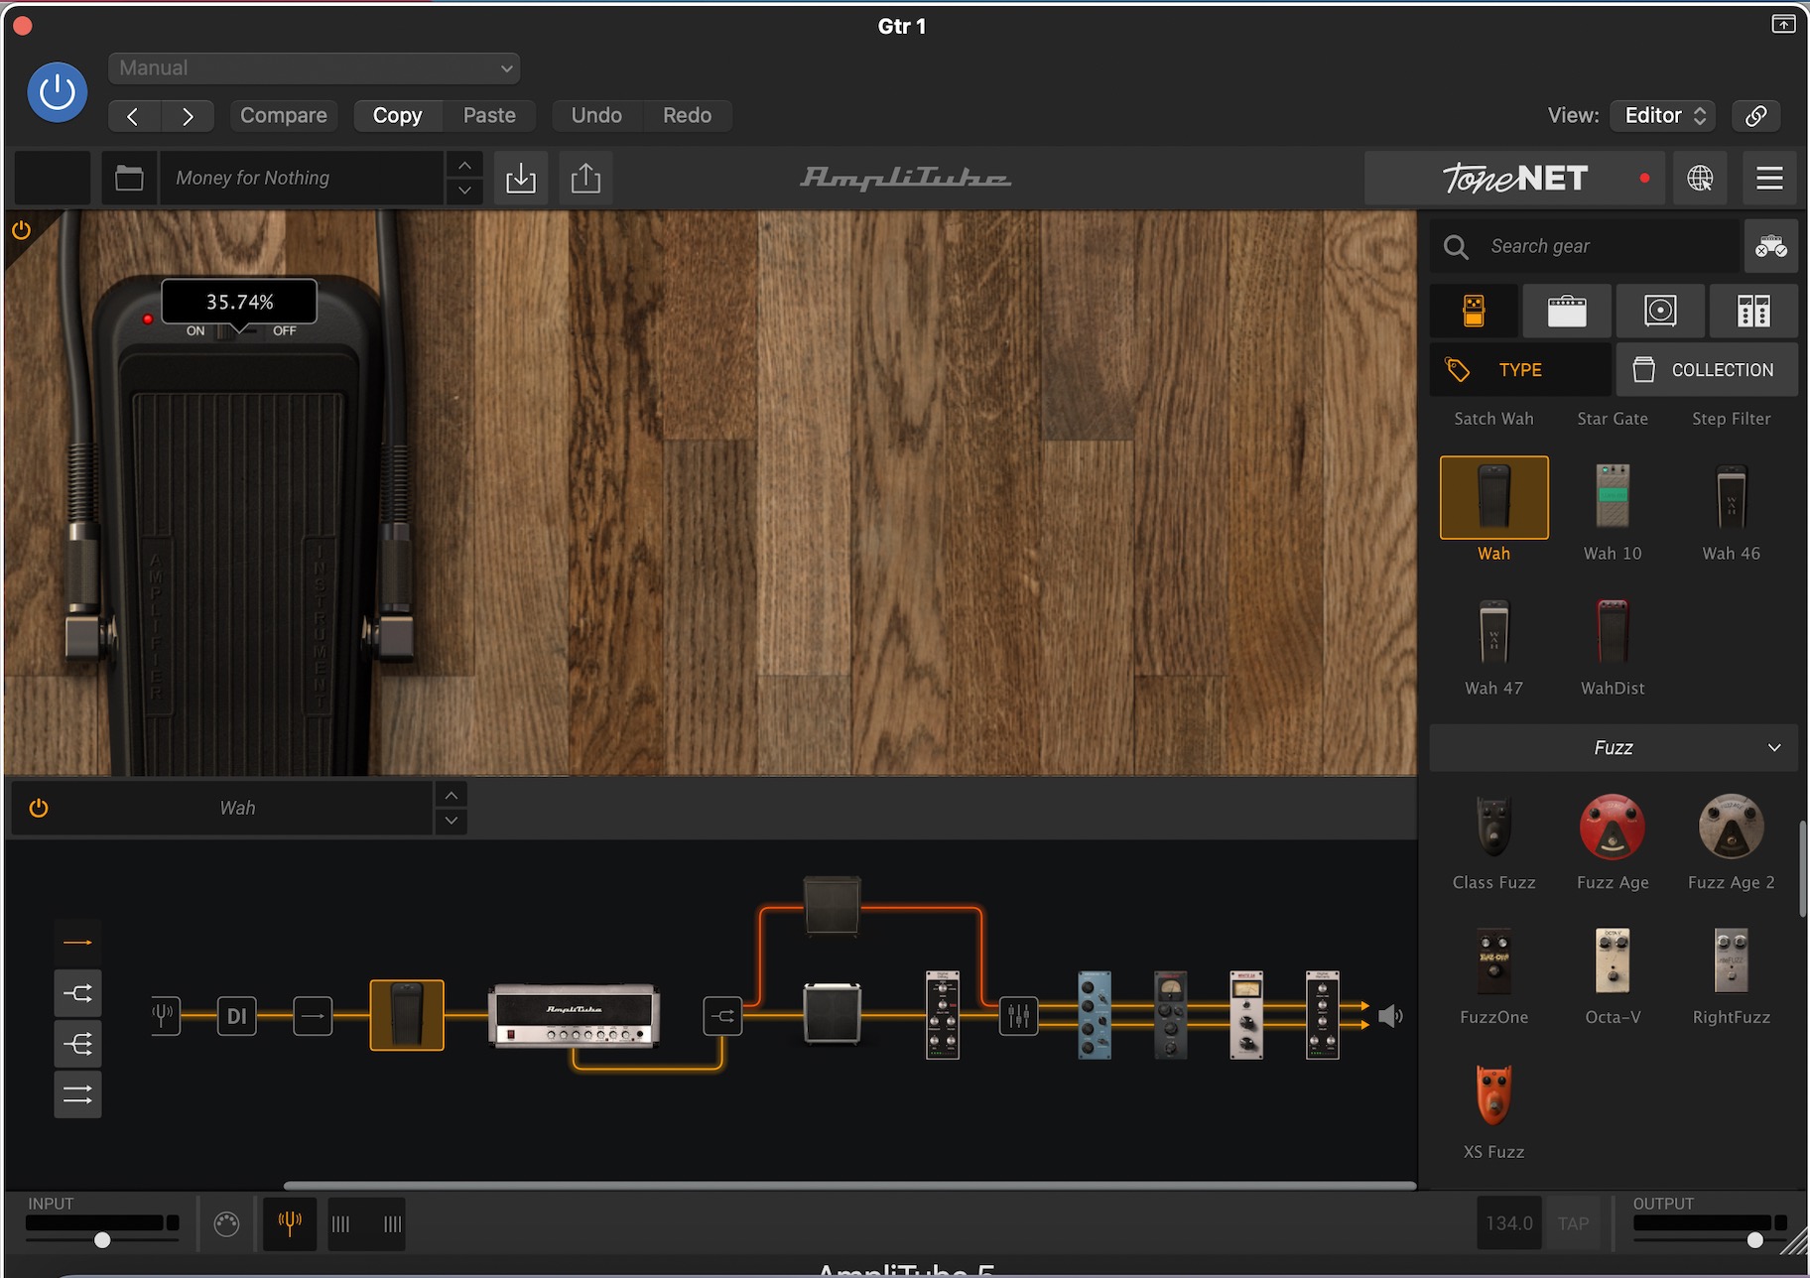Click the gear filter icon beside search
The width and height of the screenshot is (1810, 1278).
pos(1770,246)
